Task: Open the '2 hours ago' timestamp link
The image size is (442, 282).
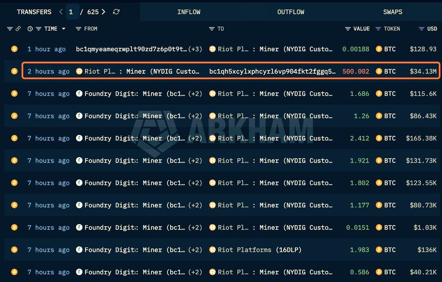Action: pyautogui.click(x=48, y=71)
